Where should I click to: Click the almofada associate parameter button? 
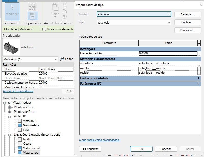pyautogui.click(x=199, y=63)
